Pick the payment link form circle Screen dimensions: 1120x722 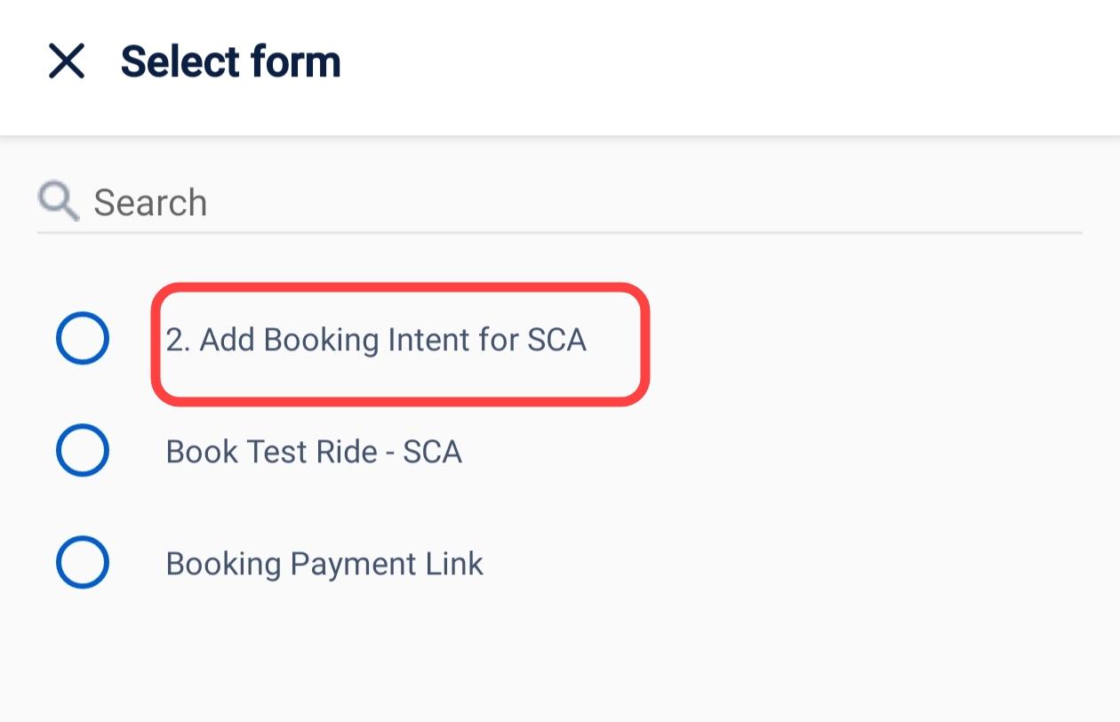[83, 563]
